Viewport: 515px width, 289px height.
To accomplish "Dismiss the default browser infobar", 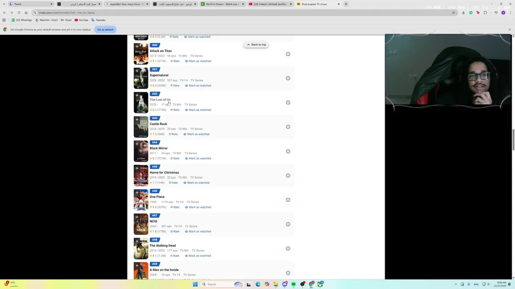I will click(509, 29).
